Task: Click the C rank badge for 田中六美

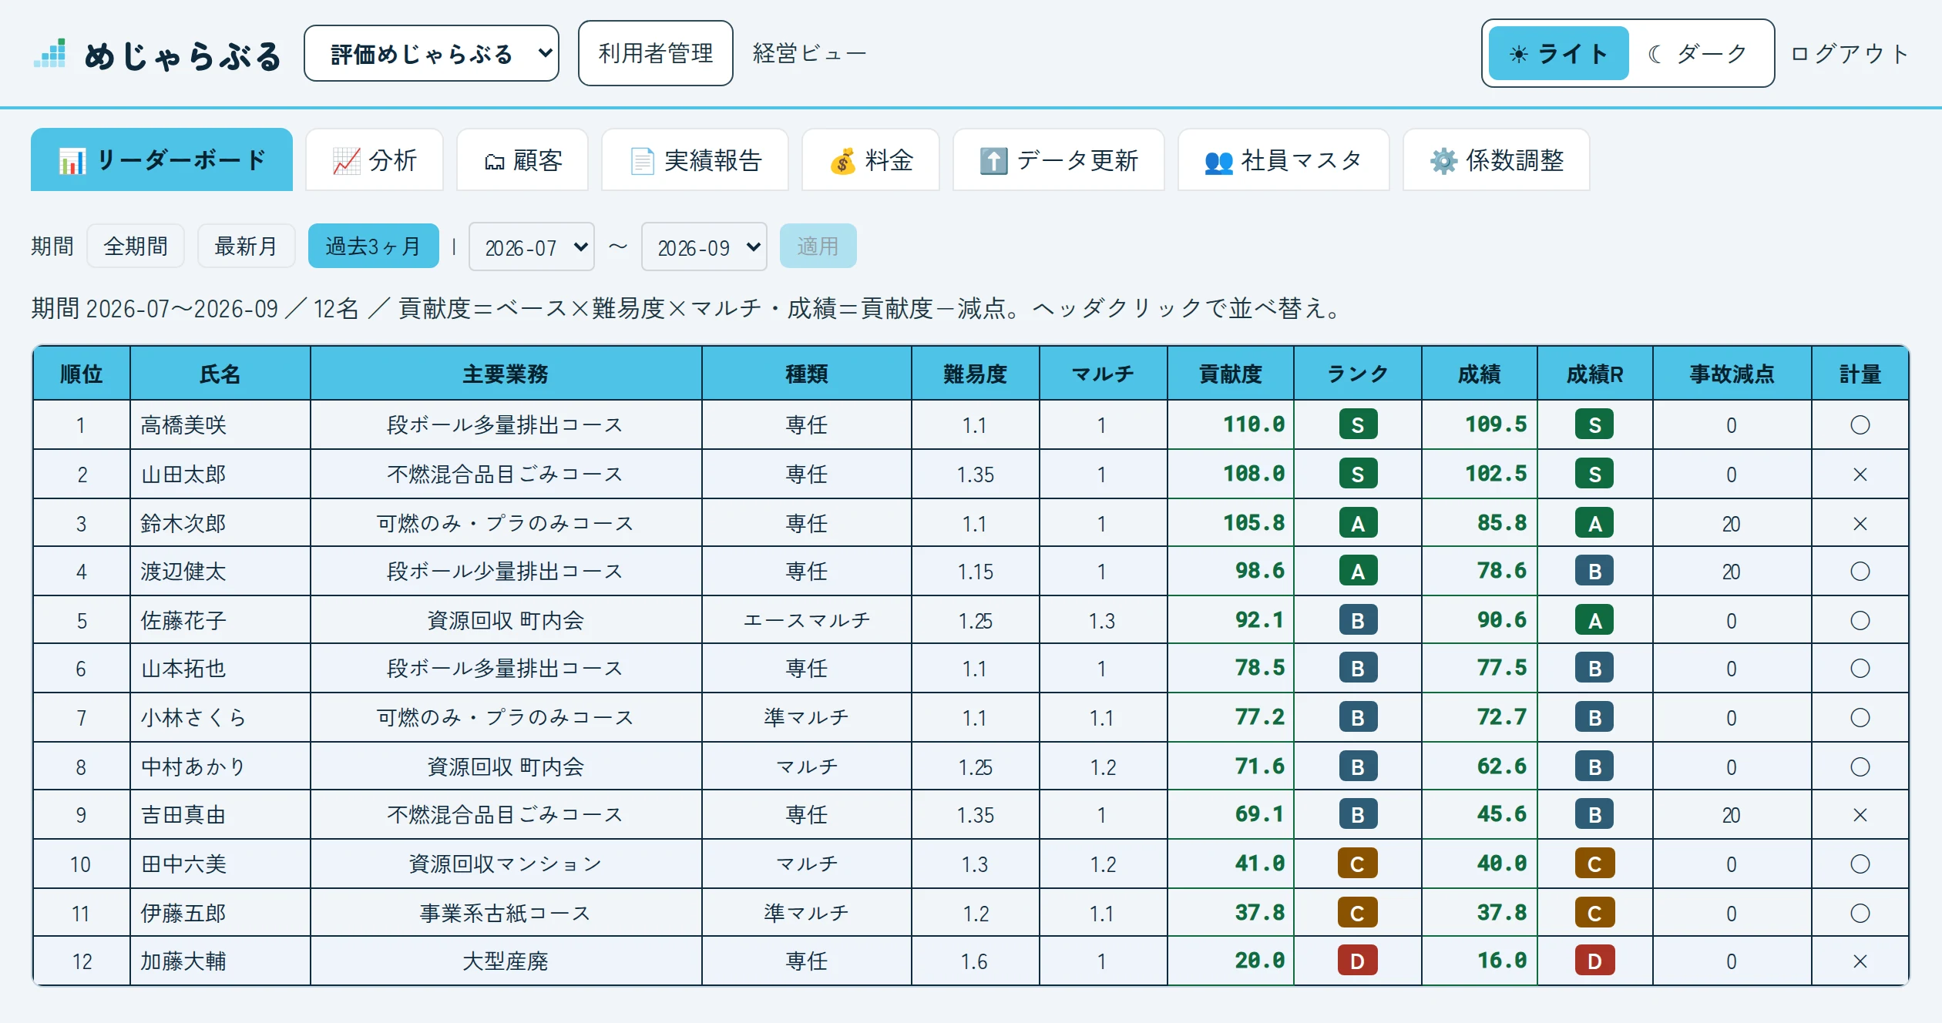Action: point(1358,864)
